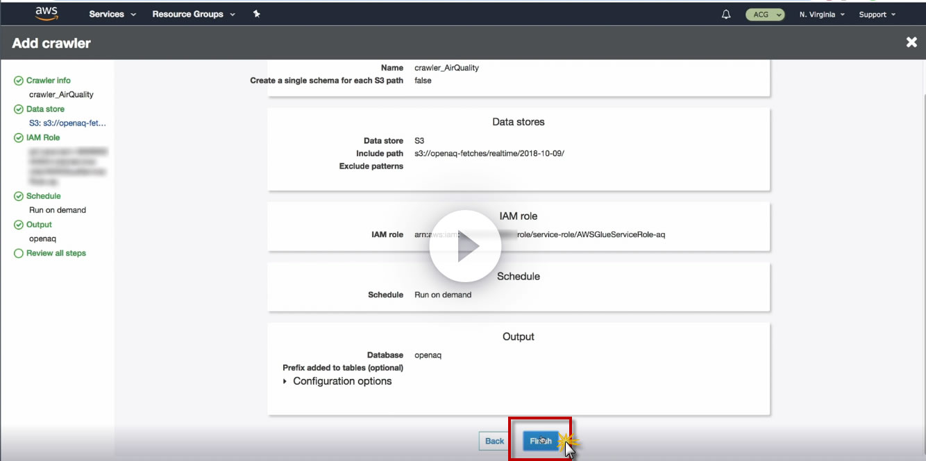Click the Output checkmark icon
Screen dimensions: 926x461
click(x=19, y=225)
